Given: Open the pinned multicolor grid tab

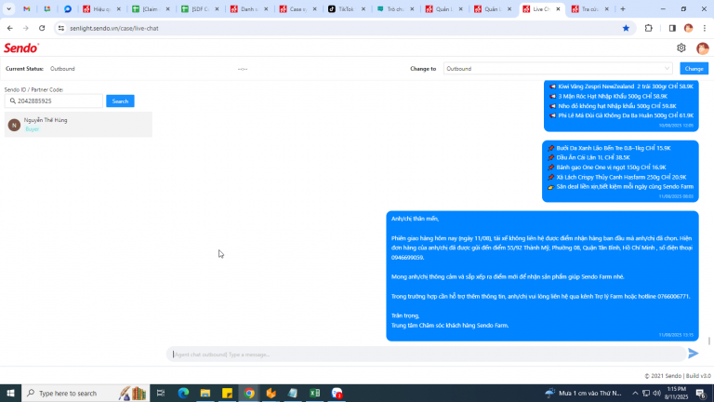Looking at the screenshot, I should click(x=46, y=9).
